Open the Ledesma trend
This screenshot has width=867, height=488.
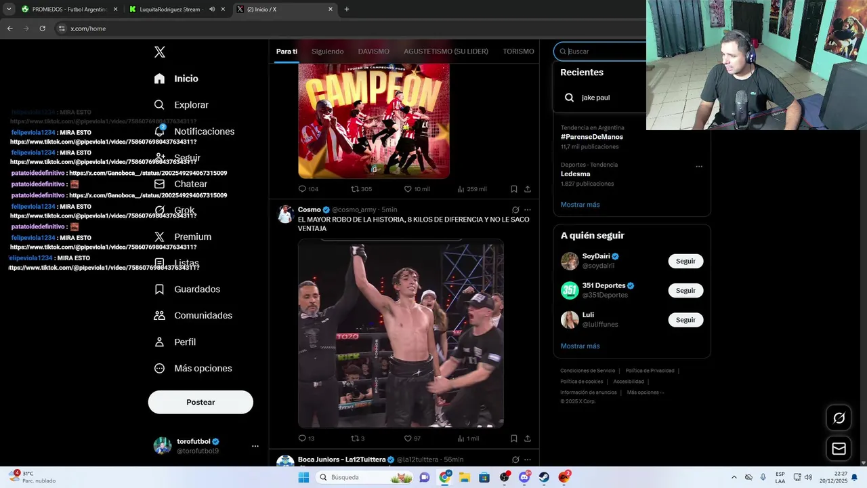(576, 174)
